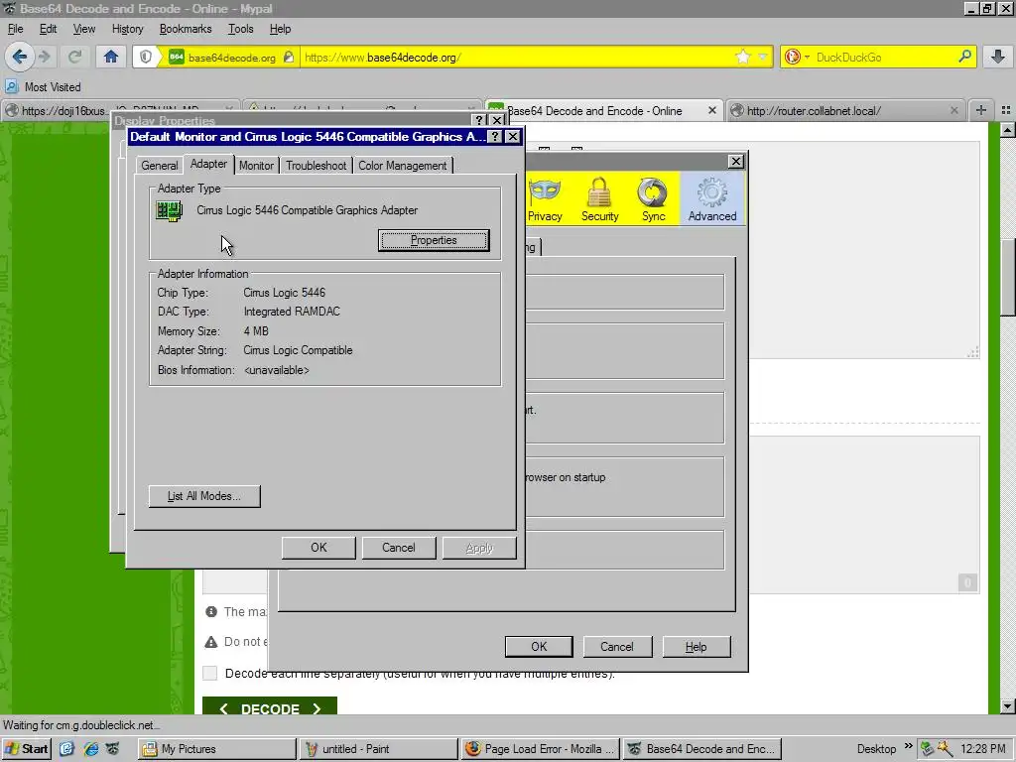Click the base64decode.org site identity badge
The height and width of the screenshot is (762, 1016).
230,57
